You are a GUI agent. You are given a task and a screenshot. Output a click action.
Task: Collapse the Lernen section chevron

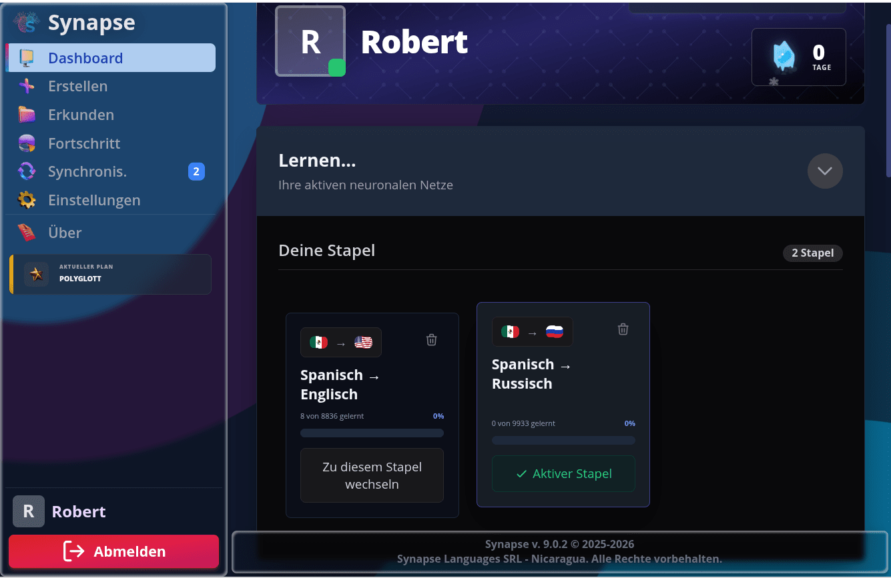coord(825,171)
